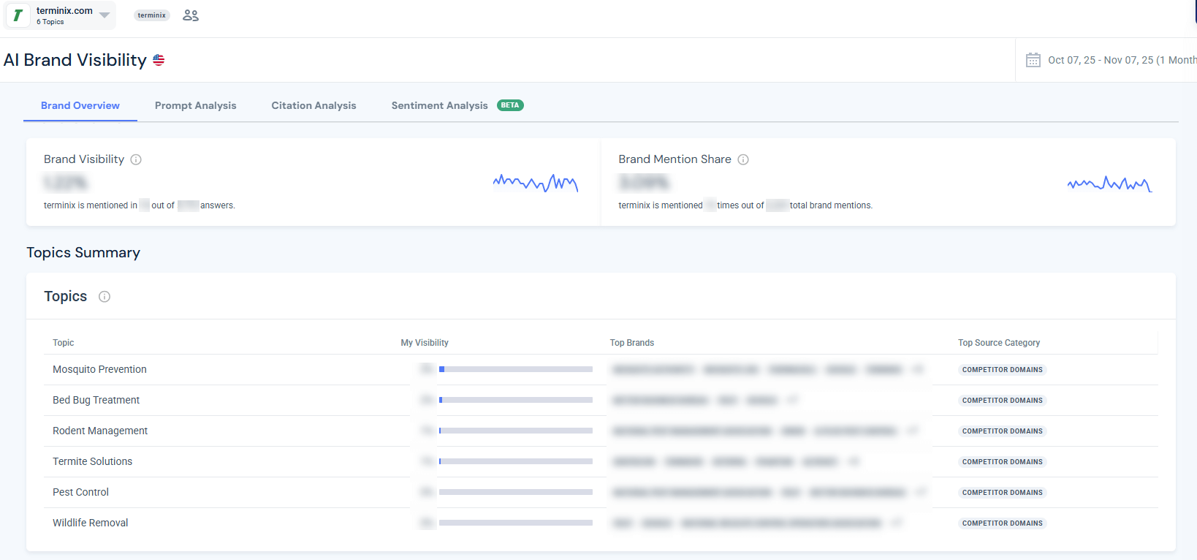Expand the terminix.com project dropdown
1197x560 pixels.
(104, 15)
